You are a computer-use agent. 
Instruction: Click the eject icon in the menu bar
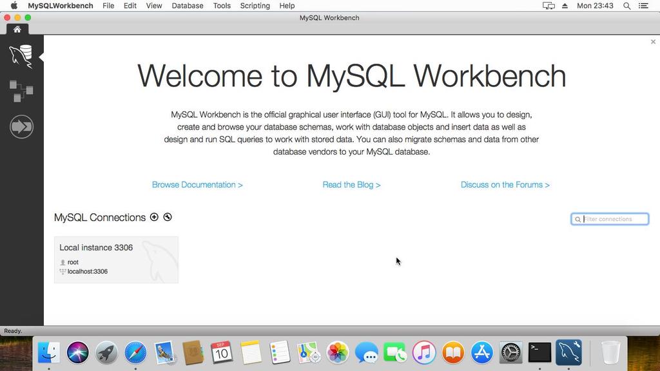pos(565,6)
